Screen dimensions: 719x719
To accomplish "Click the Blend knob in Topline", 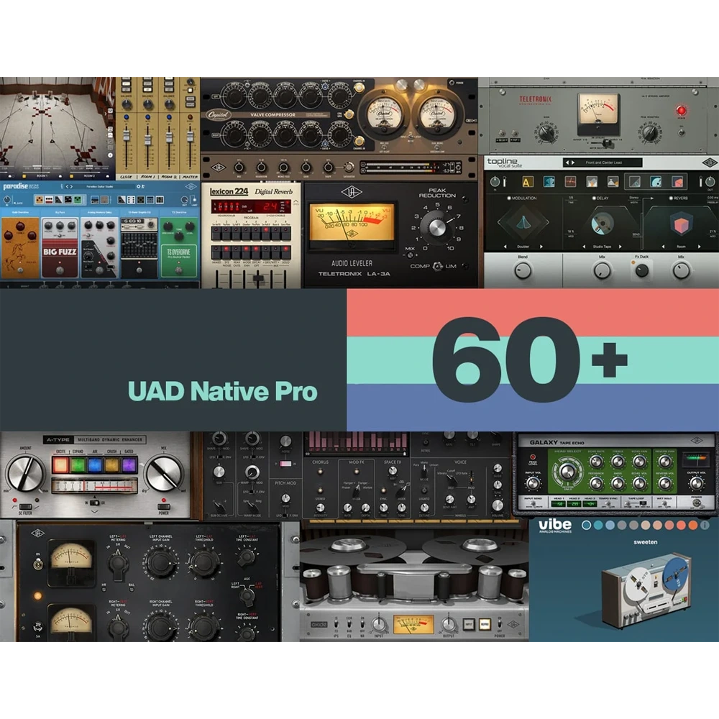I will coord(523,271).
